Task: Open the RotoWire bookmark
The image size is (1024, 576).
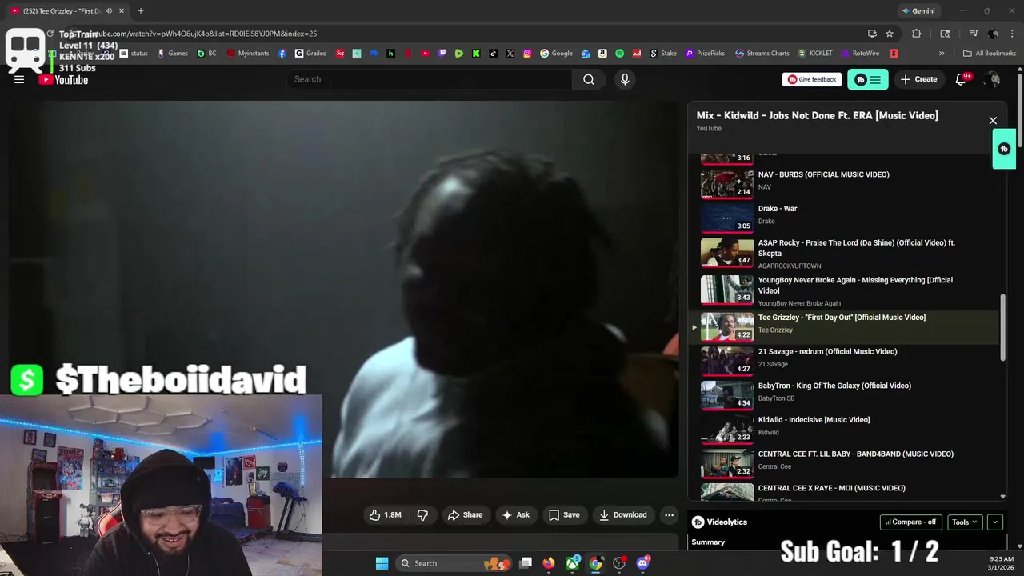Action: click(x=860, y=54)
